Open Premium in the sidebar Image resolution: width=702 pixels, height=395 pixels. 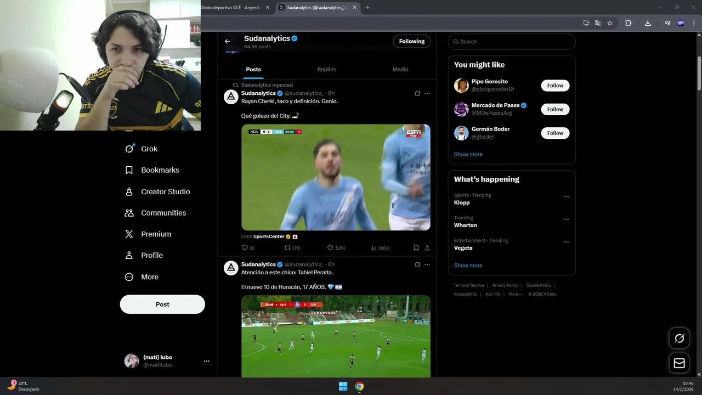(x=149, y=234)
